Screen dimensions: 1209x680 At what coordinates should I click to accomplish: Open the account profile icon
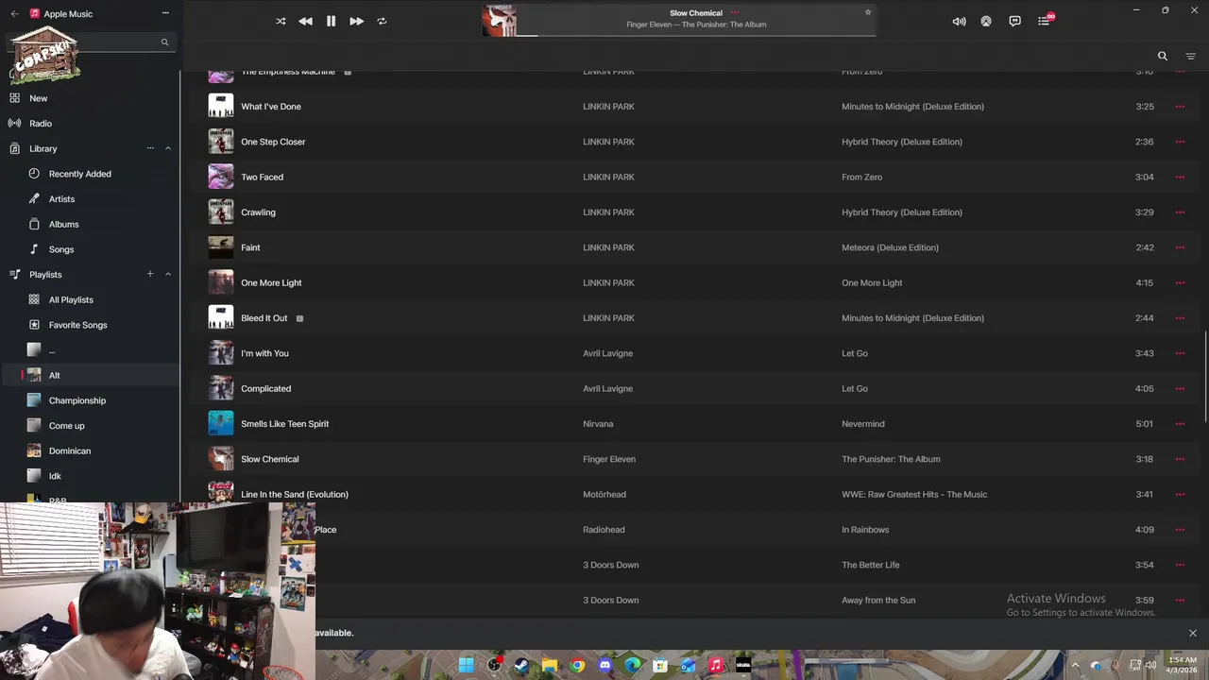pyautogui.click(x=986, y=21)
